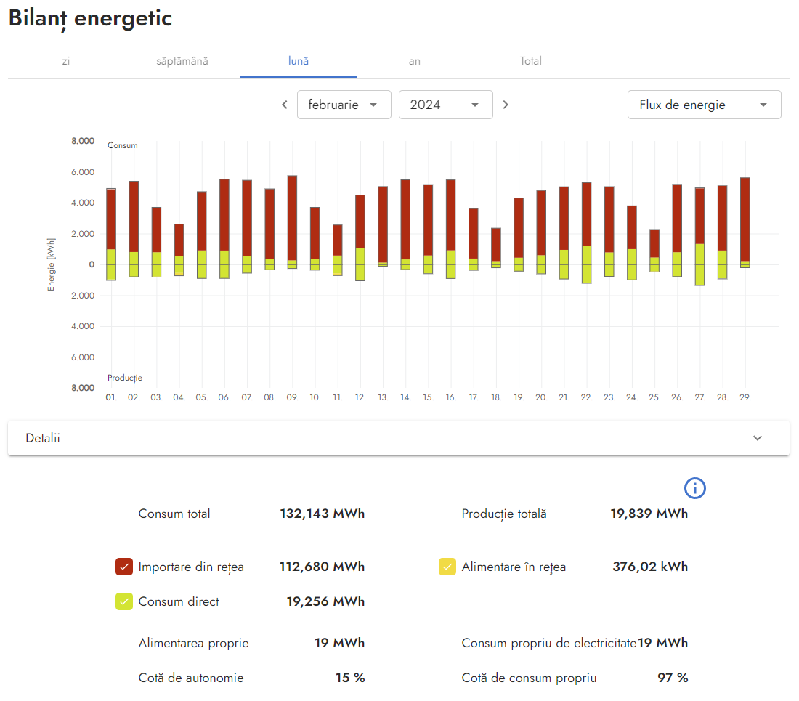Click the red bar for day 09
Viewport: 799px width, 701px height.
click(x=292, y=218)
